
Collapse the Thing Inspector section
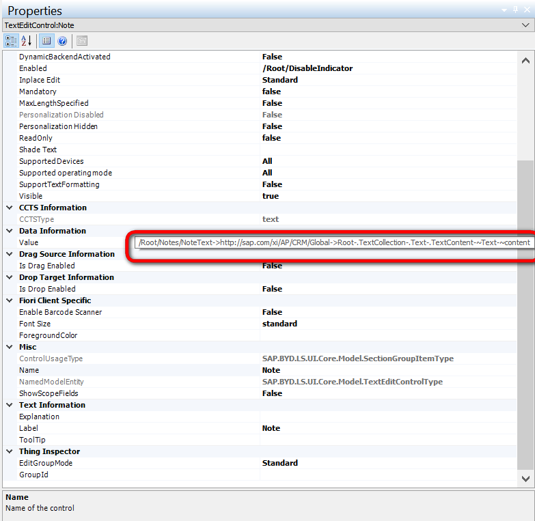coord(10,451)
